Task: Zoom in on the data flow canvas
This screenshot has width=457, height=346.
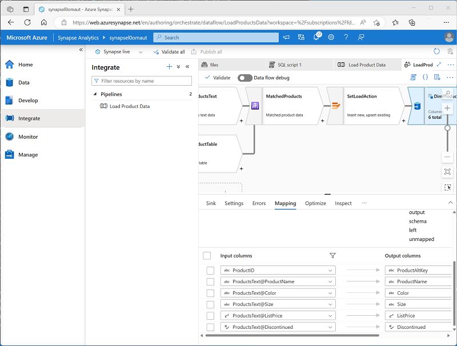Action: [447, 108]
